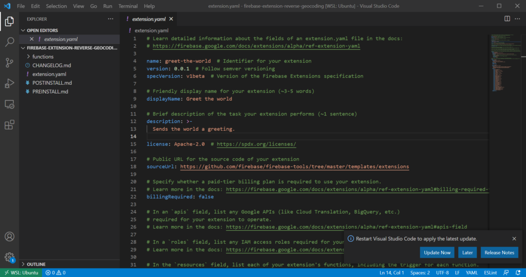526x277 pixels.
Task: Open the Source Control view
Action: click(x=9, y=63)
